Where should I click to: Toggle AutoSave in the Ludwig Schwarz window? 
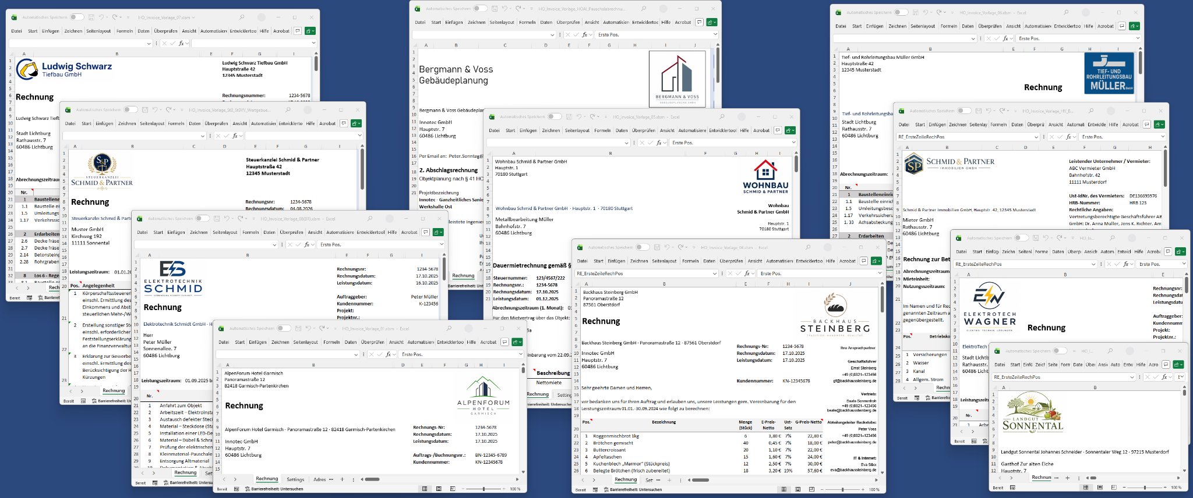pyautogui.click(x=77, y=17)
